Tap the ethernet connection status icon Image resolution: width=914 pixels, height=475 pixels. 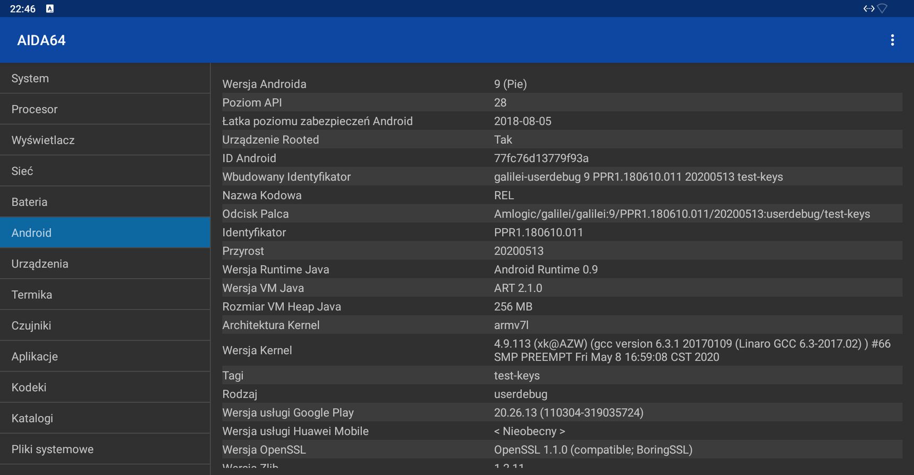(869, 8)
